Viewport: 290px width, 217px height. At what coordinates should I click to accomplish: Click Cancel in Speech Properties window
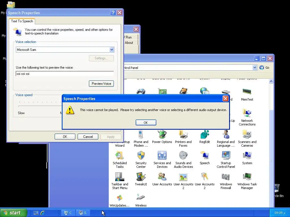[x=88, y=137]
